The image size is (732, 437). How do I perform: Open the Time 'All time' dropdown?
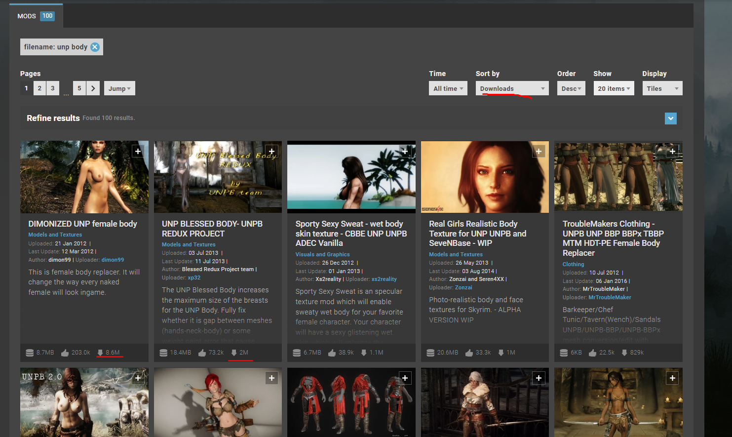[448, 88]
